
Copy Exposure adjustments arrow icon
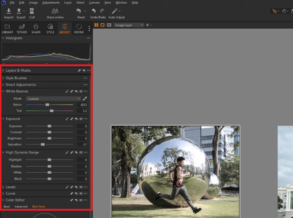tap(71, 119)
